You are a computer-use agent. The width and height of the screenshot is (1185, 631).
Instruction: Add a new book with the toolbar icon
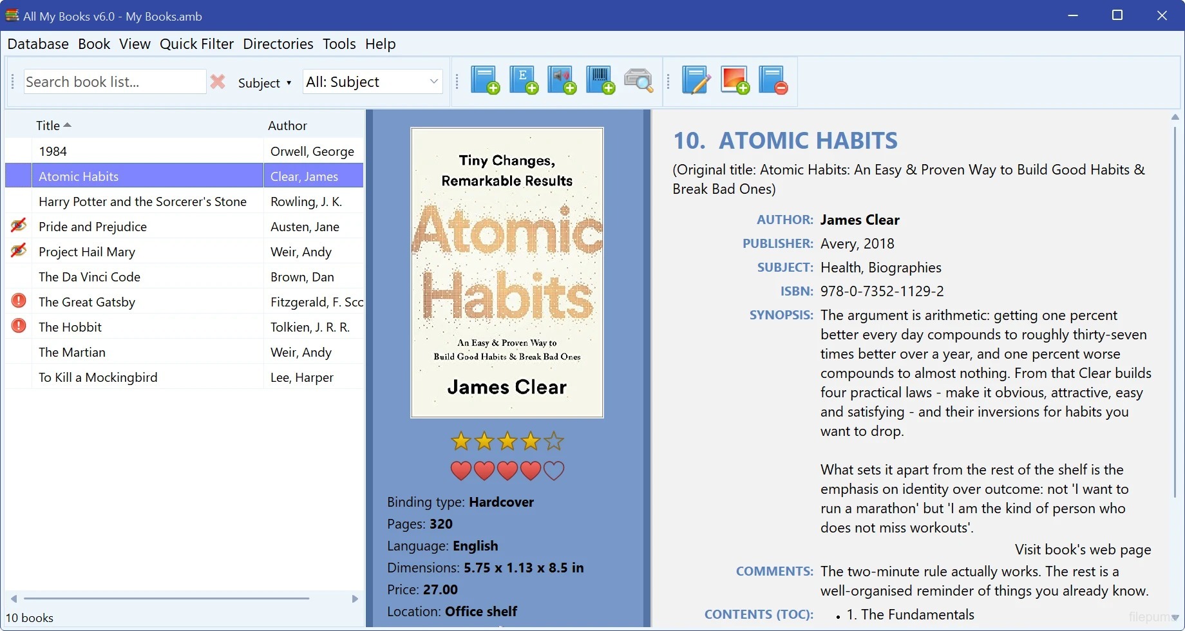coord(485,80)
